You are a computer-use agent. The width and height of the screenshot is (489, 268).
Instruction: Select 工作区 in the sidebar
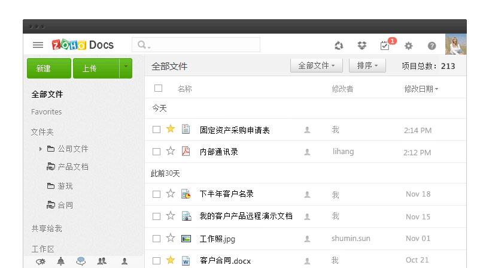click(42, 249)
